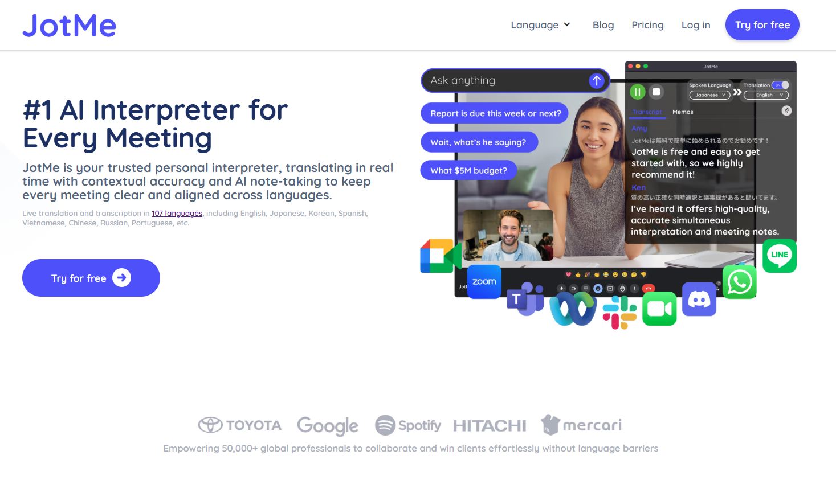Click '#1 AI Interpreter for Every Meeting' heading

[x=155, y=124]
